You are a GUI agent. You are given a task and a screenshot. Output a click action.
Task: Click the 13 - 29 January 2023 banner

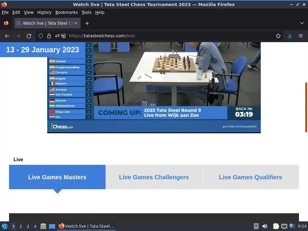point(43,50)
